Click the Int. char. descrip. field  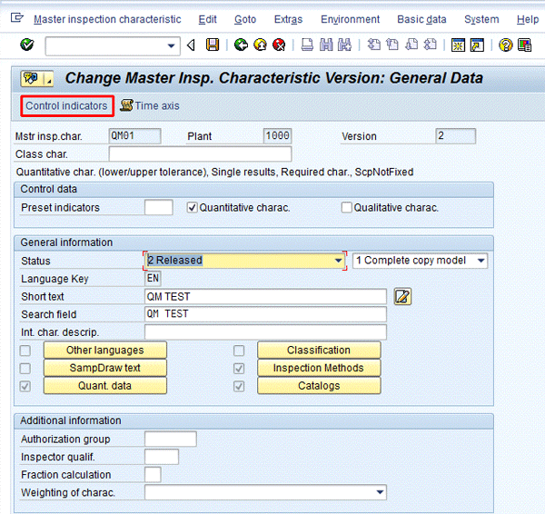coord(265,332)
